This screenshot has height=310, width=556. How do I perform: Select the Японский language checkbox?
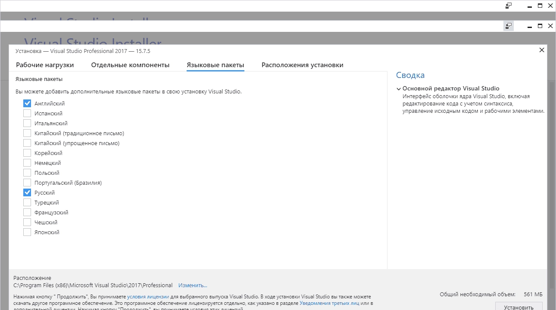coord(27,232)
